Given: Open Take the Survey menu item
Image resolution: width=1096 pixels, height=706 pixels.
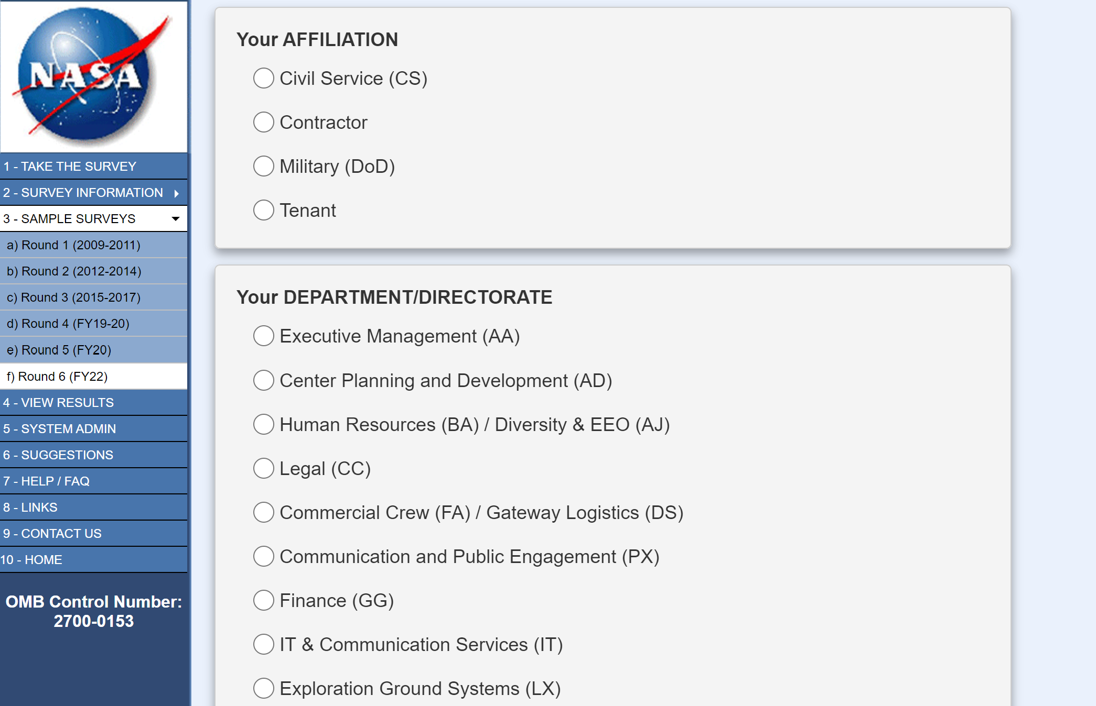Looking at the screenshot, I should click(x=70, y=167).
